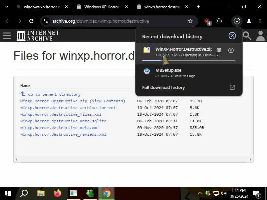Viewport: 267px width, 200px height.
Task: Open the volume tray icon
Action: pyautogui.click(x=223, y=193)
